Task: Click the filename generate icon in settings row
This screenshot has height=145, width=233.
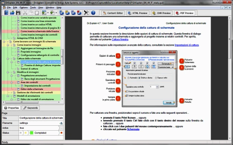Action: [61, 123]
